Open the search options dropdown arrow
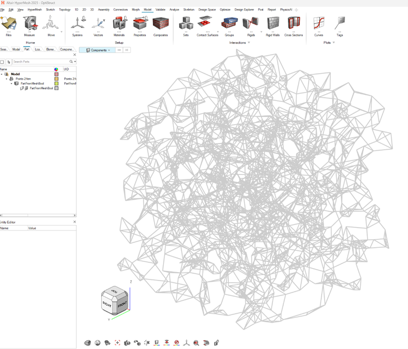The image size is (408, 349). click(x=75, y=62)
